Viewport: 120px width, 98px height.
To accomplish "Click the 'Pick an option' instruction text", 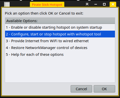I will coord(44,13).
